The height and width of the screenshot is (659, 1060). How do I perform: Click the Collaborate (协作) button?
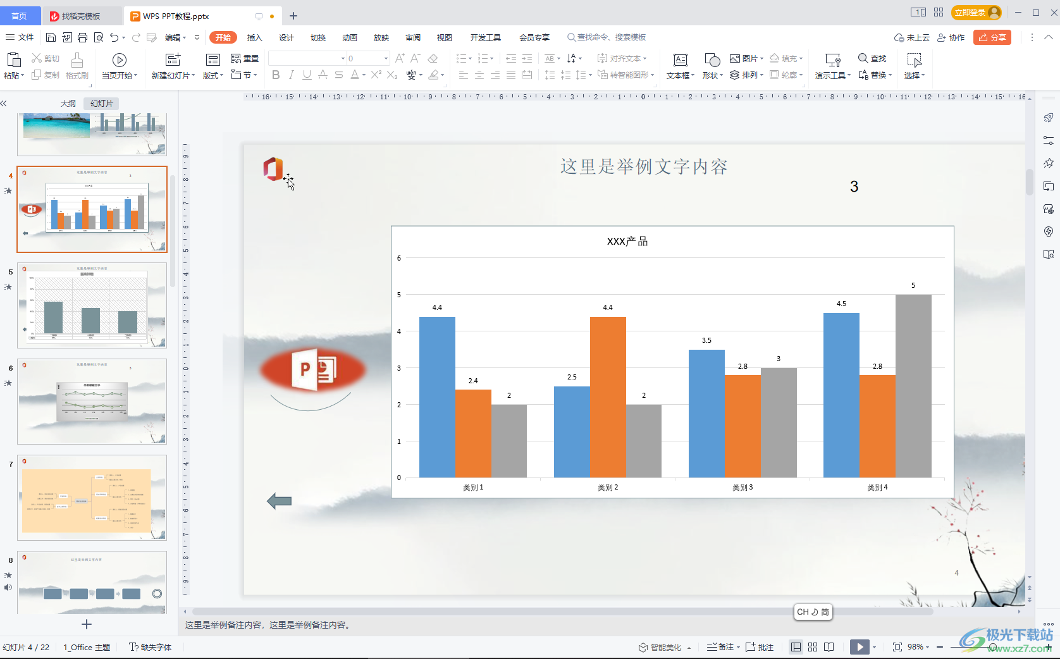point(951,37)
